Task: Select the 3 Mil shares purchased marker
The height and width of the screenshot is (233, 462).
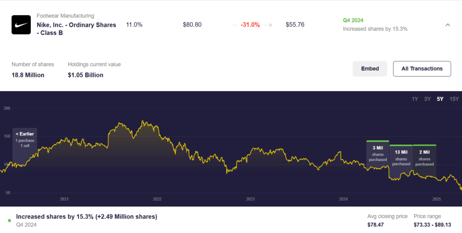Action: pos(378,153)
